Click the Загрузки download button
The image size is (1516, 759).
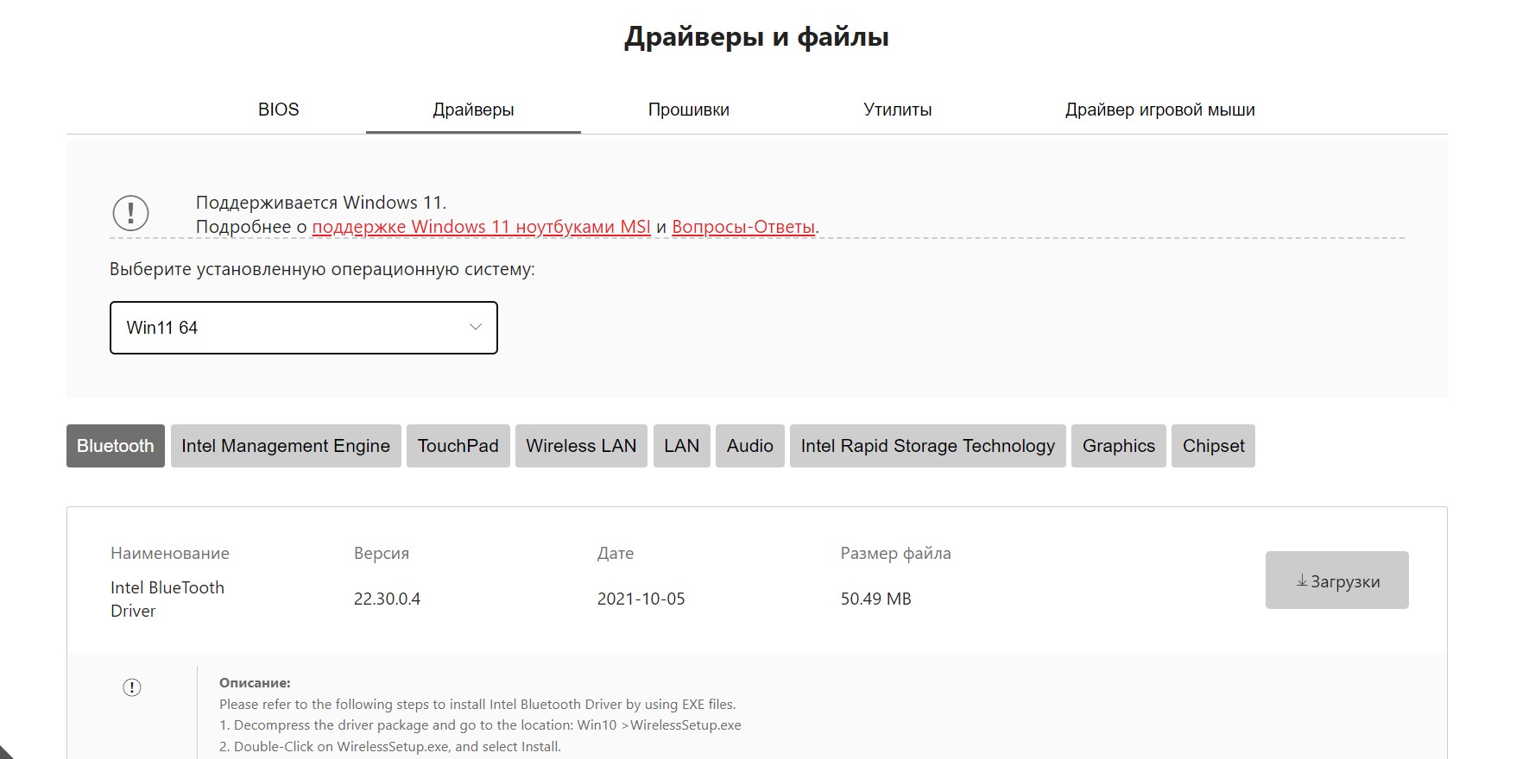pos(1337,580)
